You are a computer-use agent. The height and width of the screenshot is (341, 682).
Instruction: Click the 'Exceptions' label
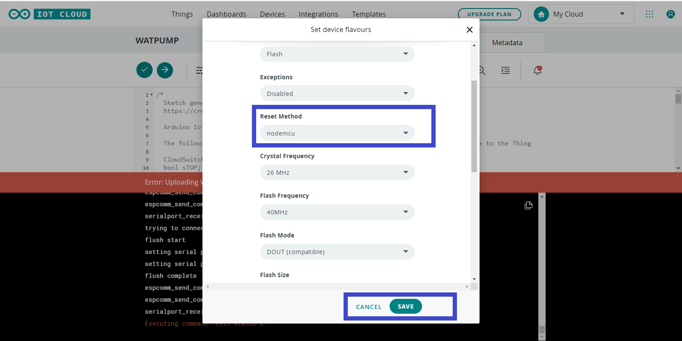[x=276, y=77]
